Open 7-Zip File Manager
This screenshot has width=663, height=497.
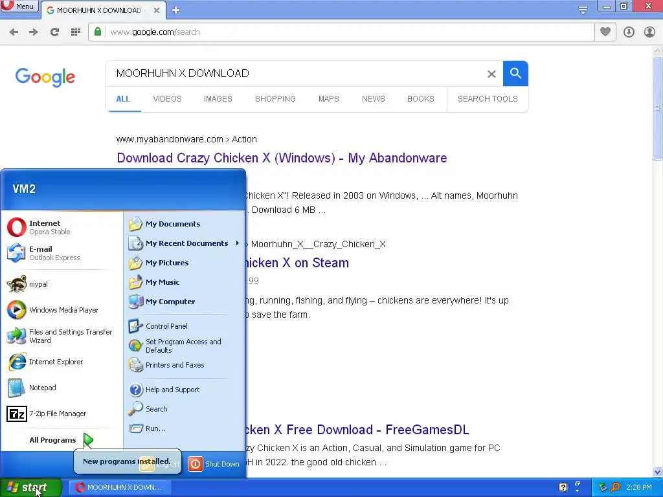62,414
